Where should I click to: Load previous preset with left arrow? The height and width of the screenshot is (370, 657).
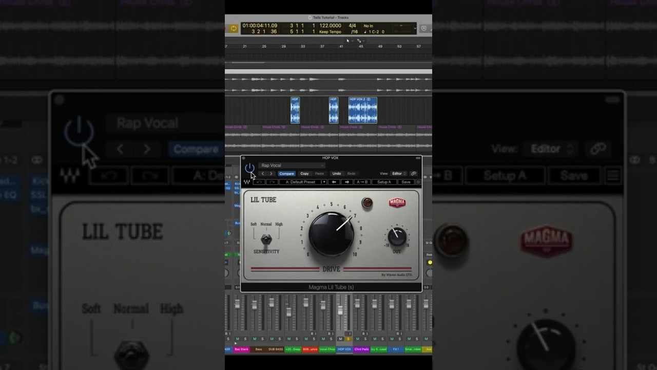334,182
